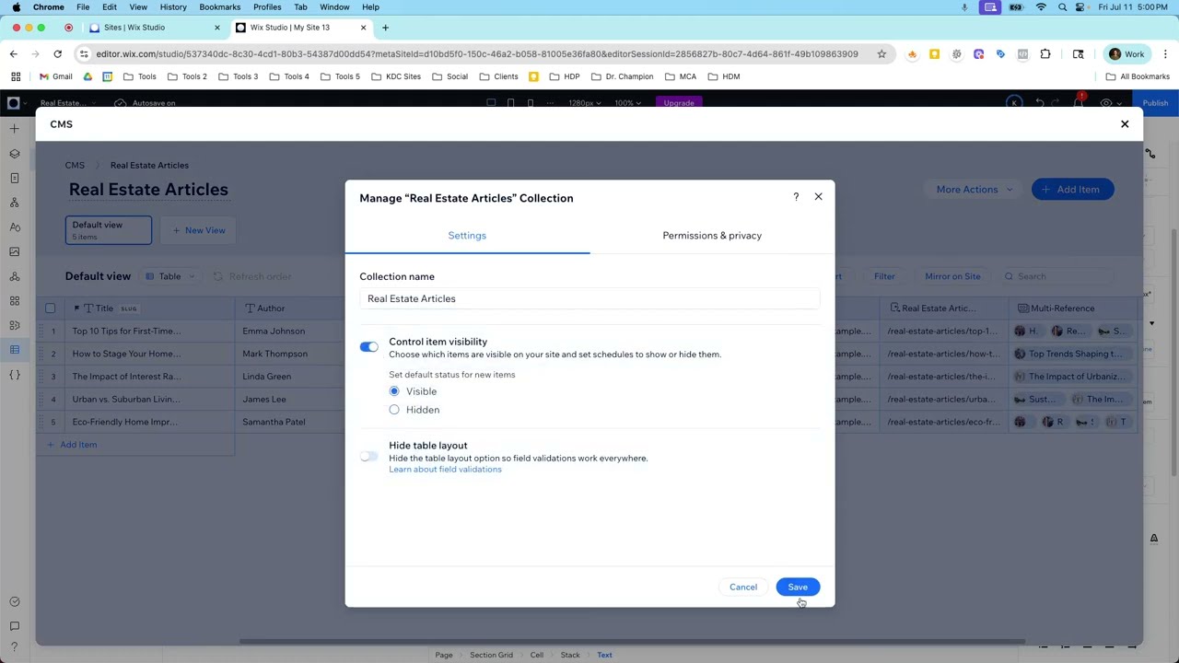Open the Add Elements plus in sidebar
This screenshot has height=663, width=1179.
pyautogui.click(x=14, y=129)
